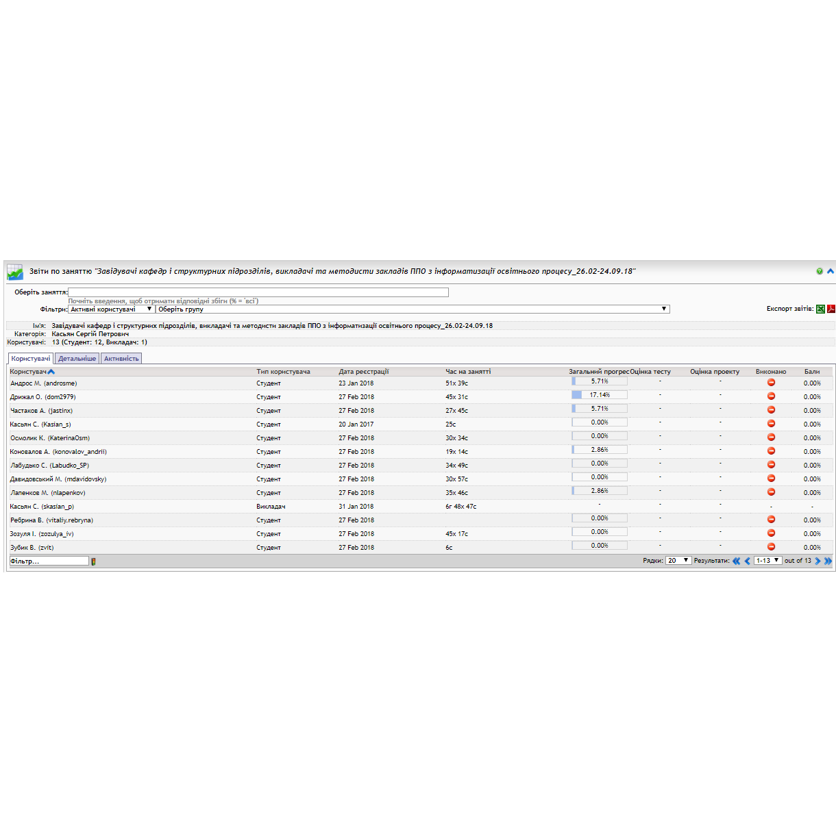
Task: Click the not-completed icon for Осмолик К.
Action: (x=771, y=437)
